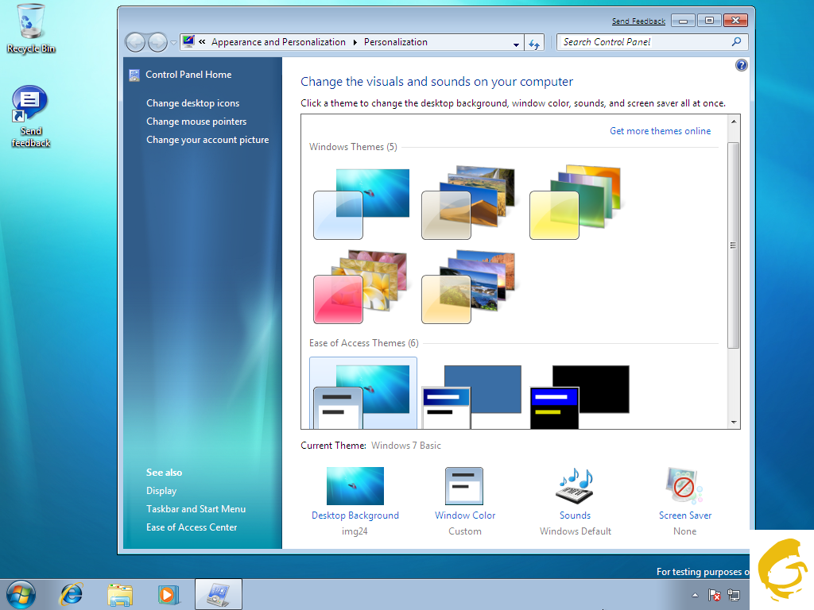This screenshot has width=814, height=610.
Task: Open recent pages dropdown next to Forward
Action: pyautogui.click(x=174, y=43)
